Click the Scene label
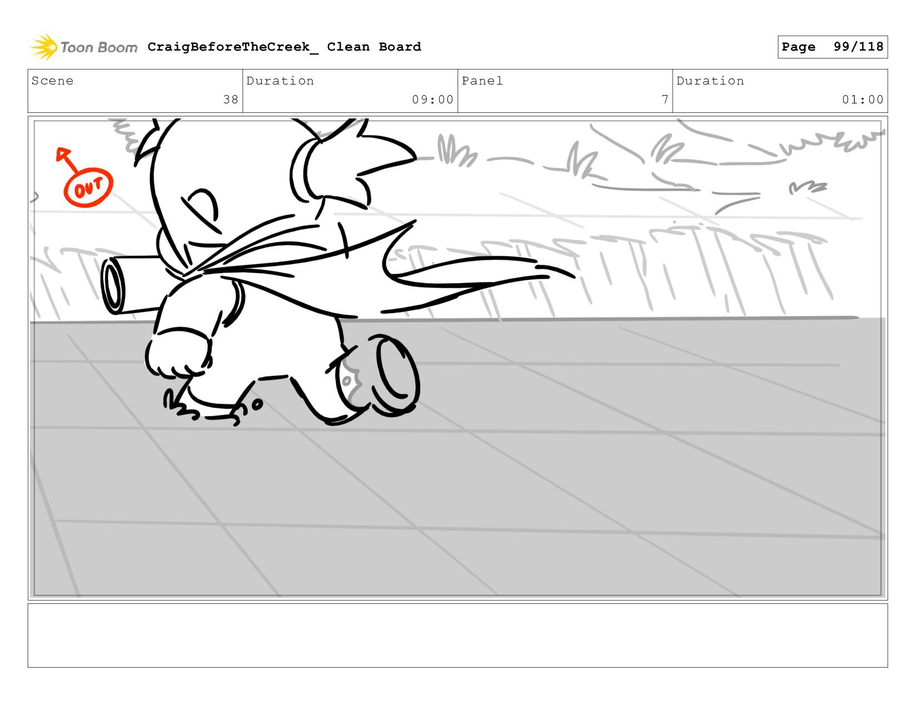Image resolution: width=917 pixels, height=709 pixels. click(52, 81)
